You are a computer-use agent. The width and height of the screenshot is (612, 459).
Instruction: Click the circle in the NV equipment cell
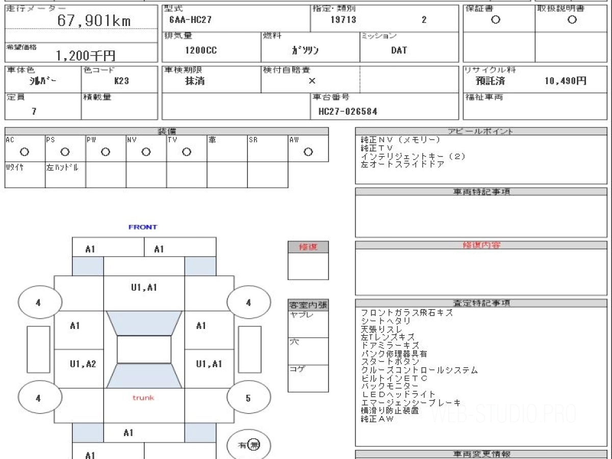pos(146,152)
